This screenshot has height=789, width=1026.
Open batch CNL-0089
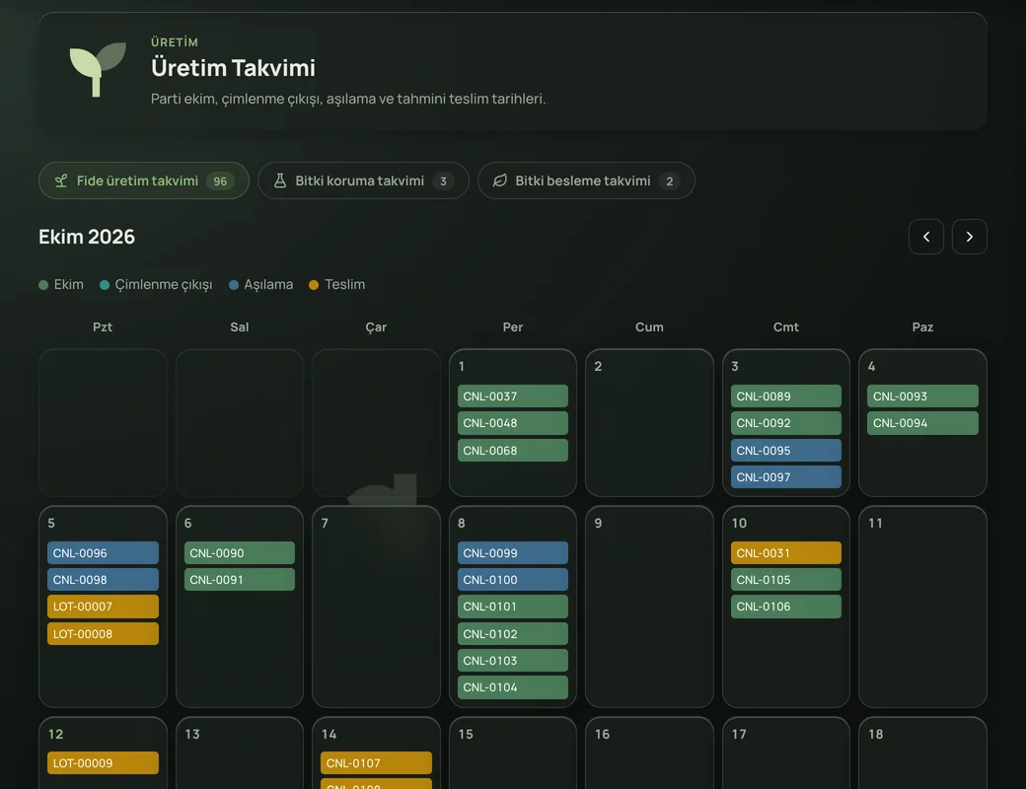tap(786, 395)
